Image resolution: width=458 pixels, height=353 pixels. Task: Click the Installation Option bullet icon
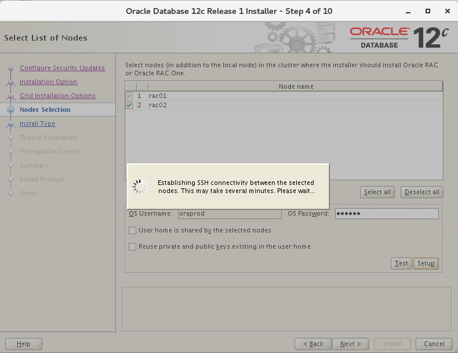click(x=11, y=83)
